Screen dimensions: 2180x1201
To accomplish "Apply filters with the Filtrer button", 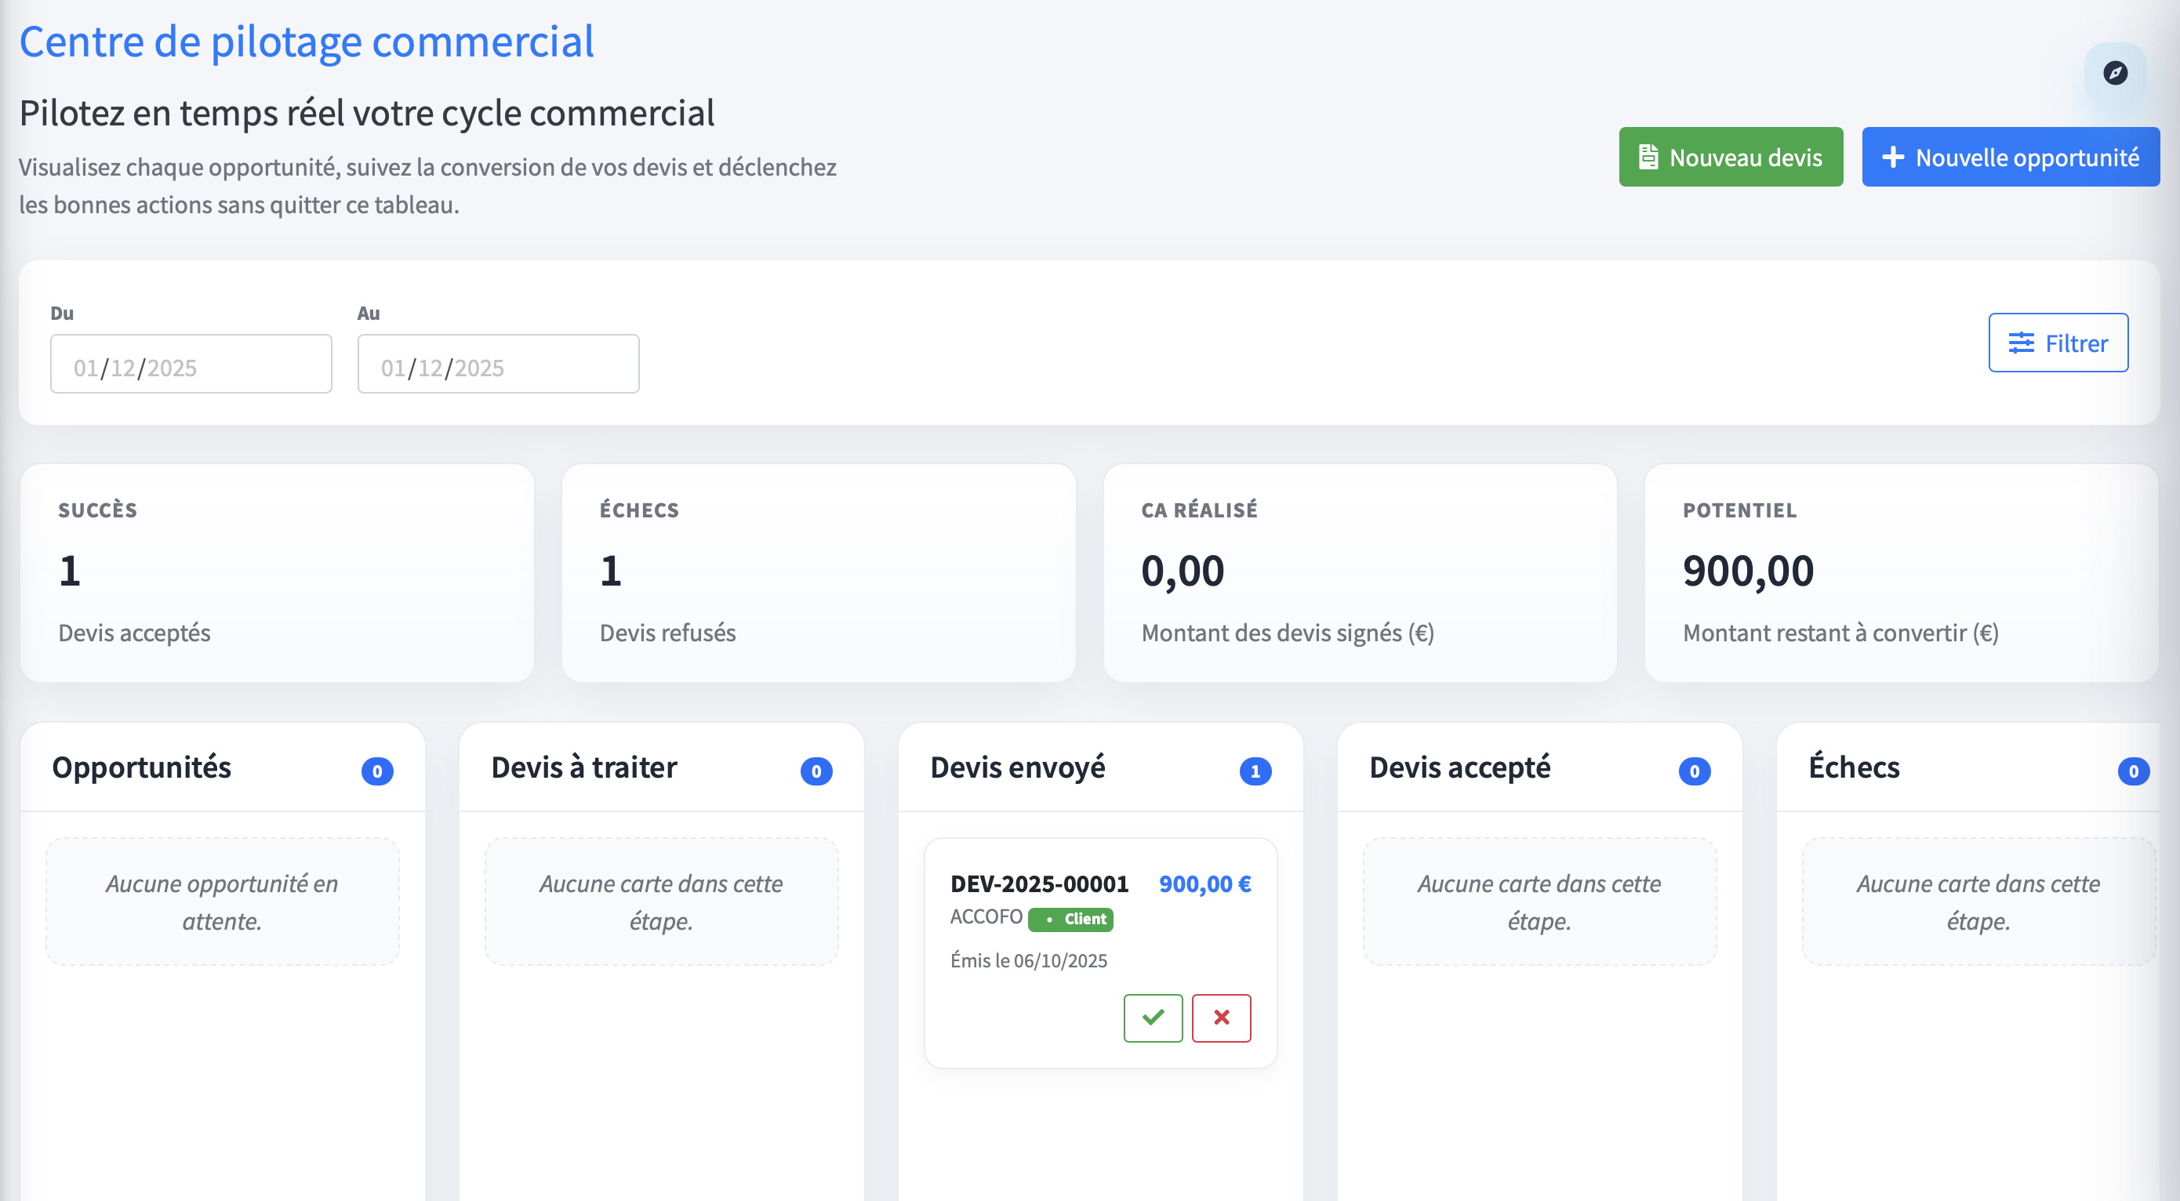I will [2058, 343].
